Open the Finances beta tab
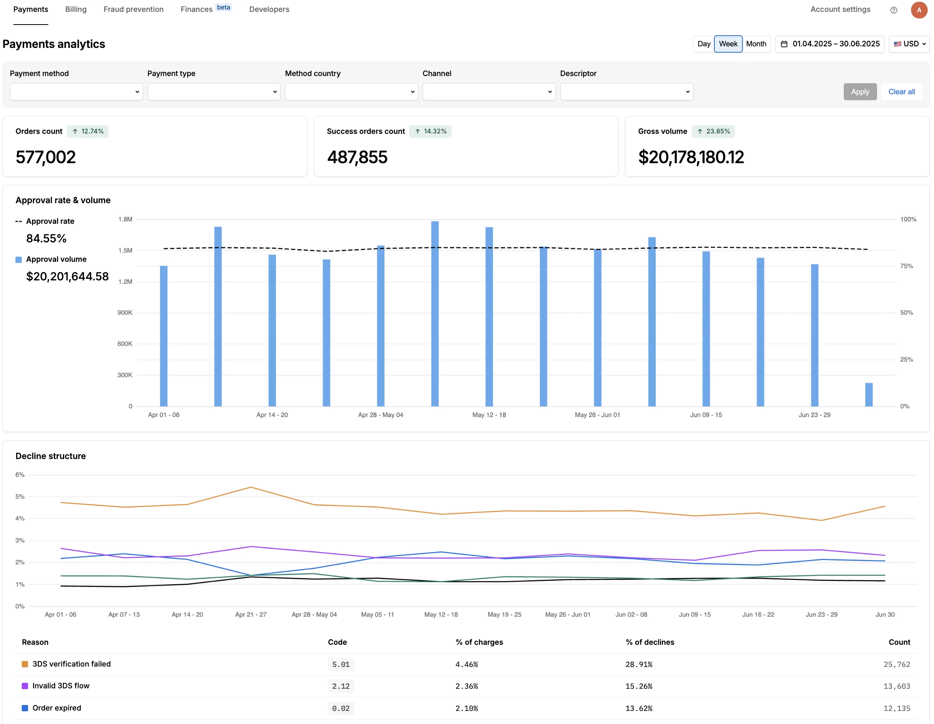This screenshot has height=724, width=934. (x=196, y=9)
